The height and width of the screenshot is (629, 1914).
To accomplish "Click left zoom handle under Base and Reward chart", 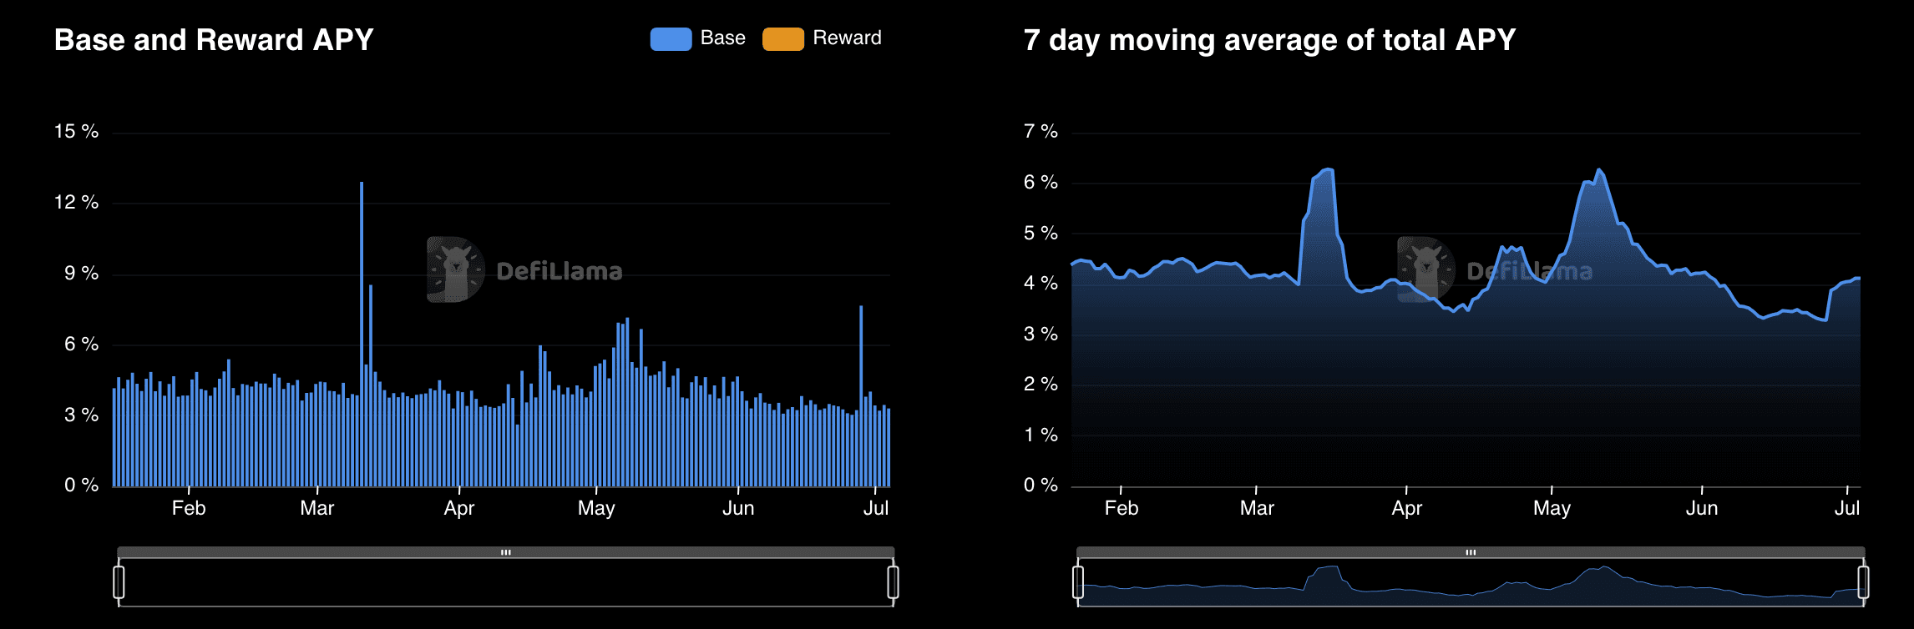I will 119,582.
